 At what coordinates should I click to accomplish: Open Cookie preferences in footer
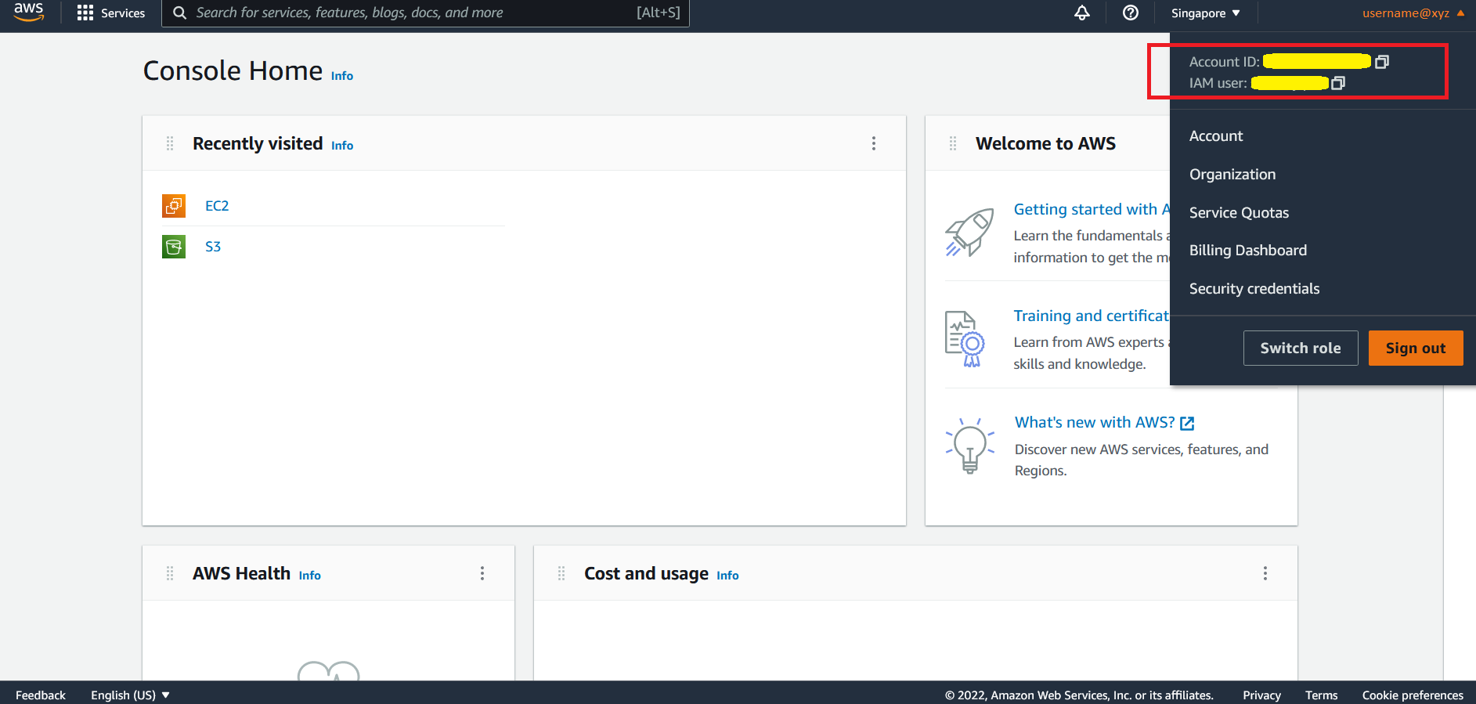coord(1413,695)
